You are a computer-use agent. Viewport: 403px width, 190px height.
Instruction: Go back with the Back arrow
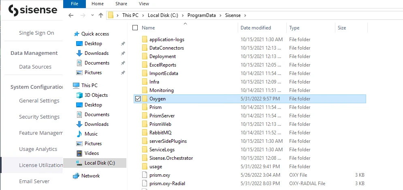(x=71, y=15)
